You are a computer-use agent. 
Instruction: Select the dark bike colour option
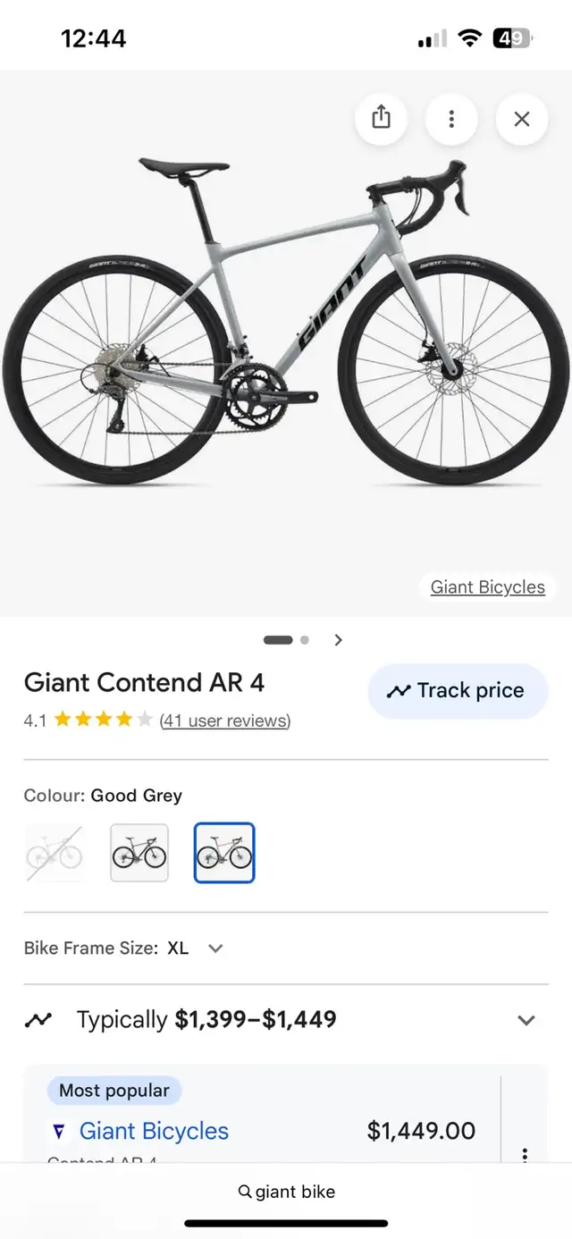click(x=139, y=853)
